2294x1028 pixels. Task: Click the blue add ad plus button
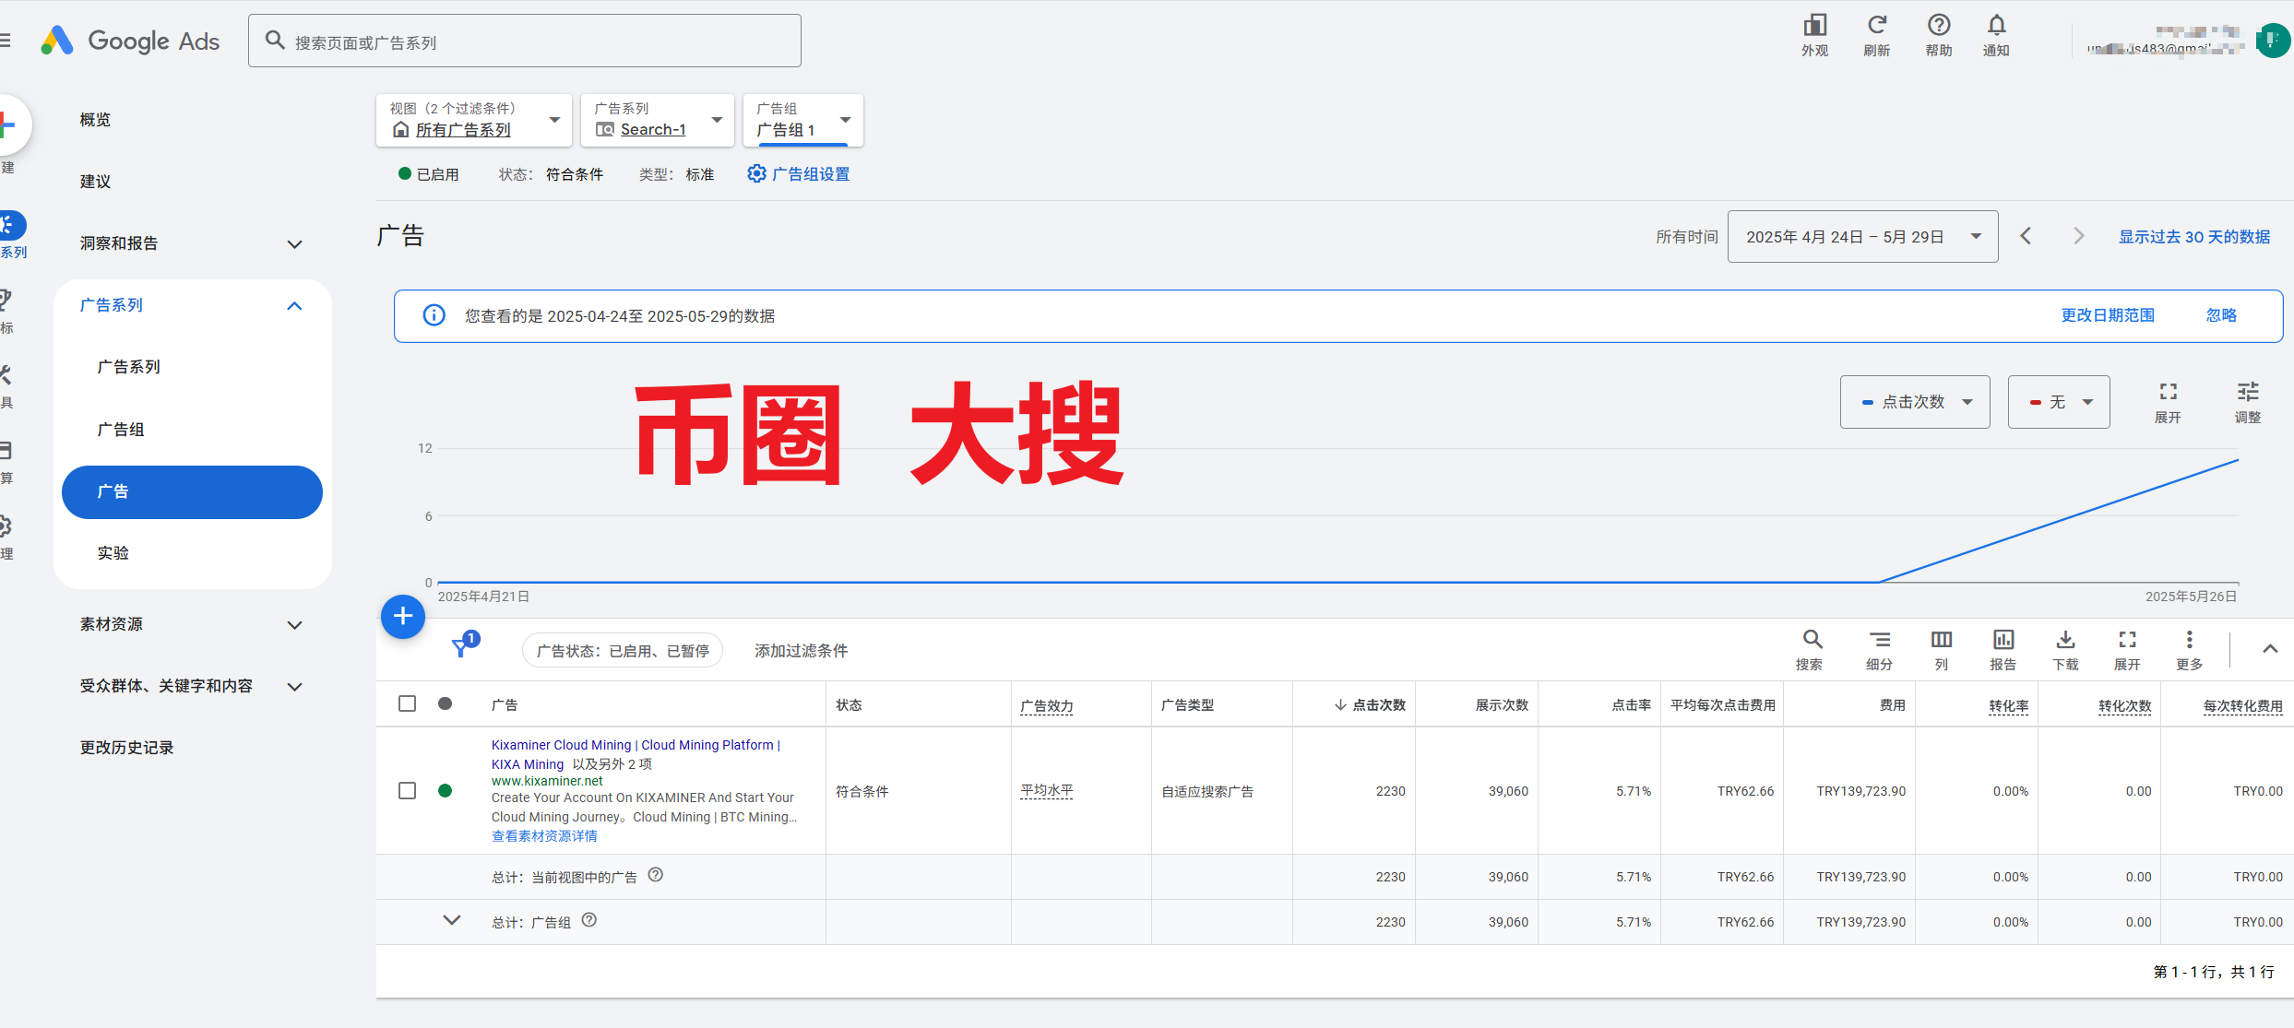pos(403,616)
